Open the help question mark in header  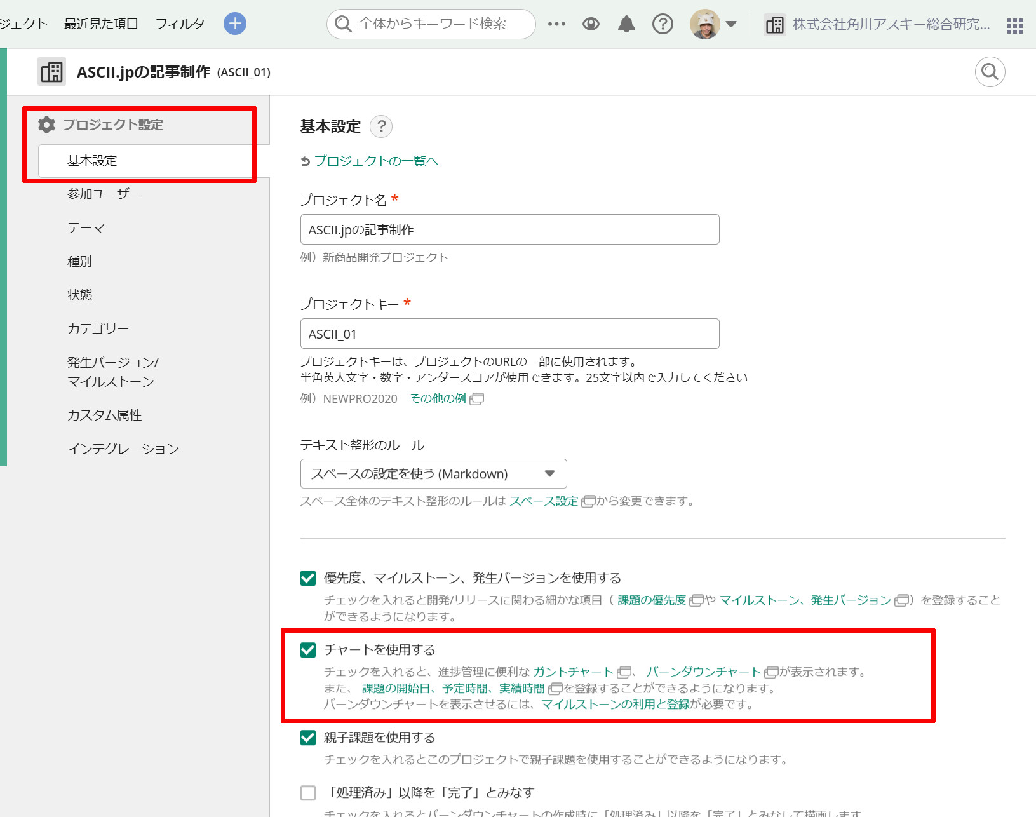pyautogui.click(x=663, y=24)
